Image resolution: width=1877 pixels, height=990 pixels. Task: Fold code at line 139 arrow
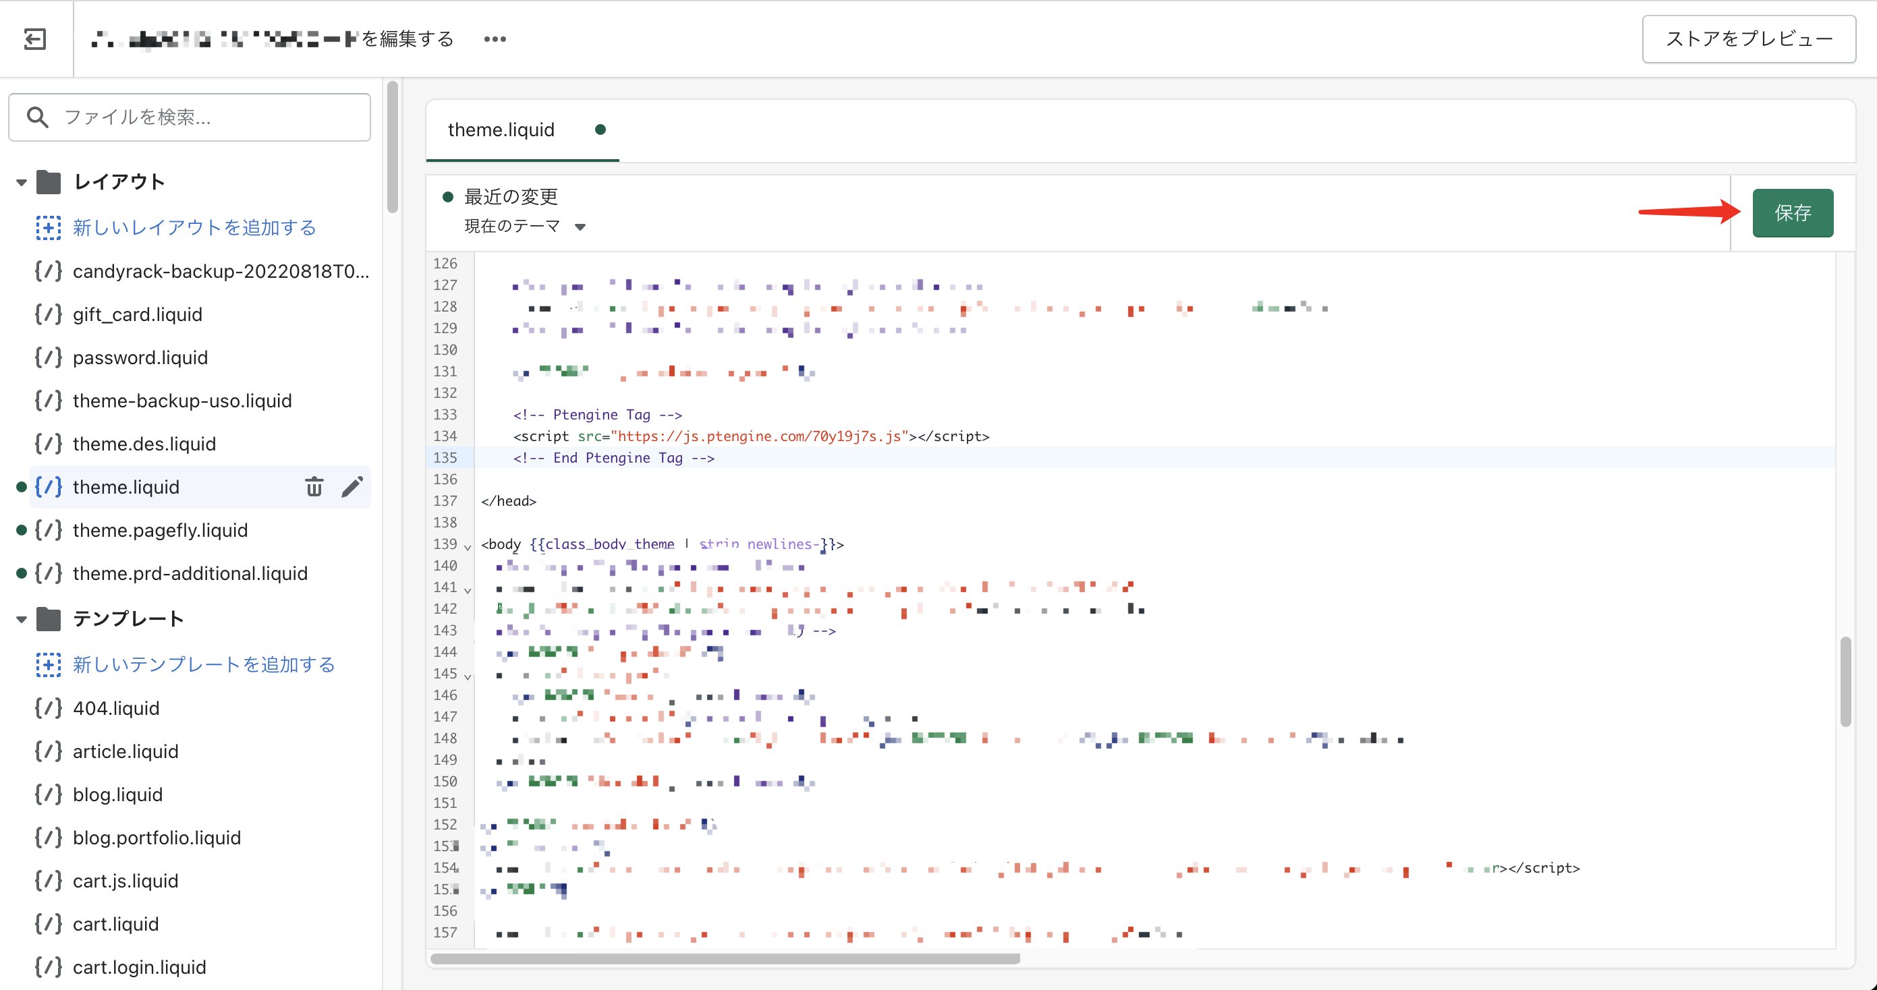coord(468,546)
